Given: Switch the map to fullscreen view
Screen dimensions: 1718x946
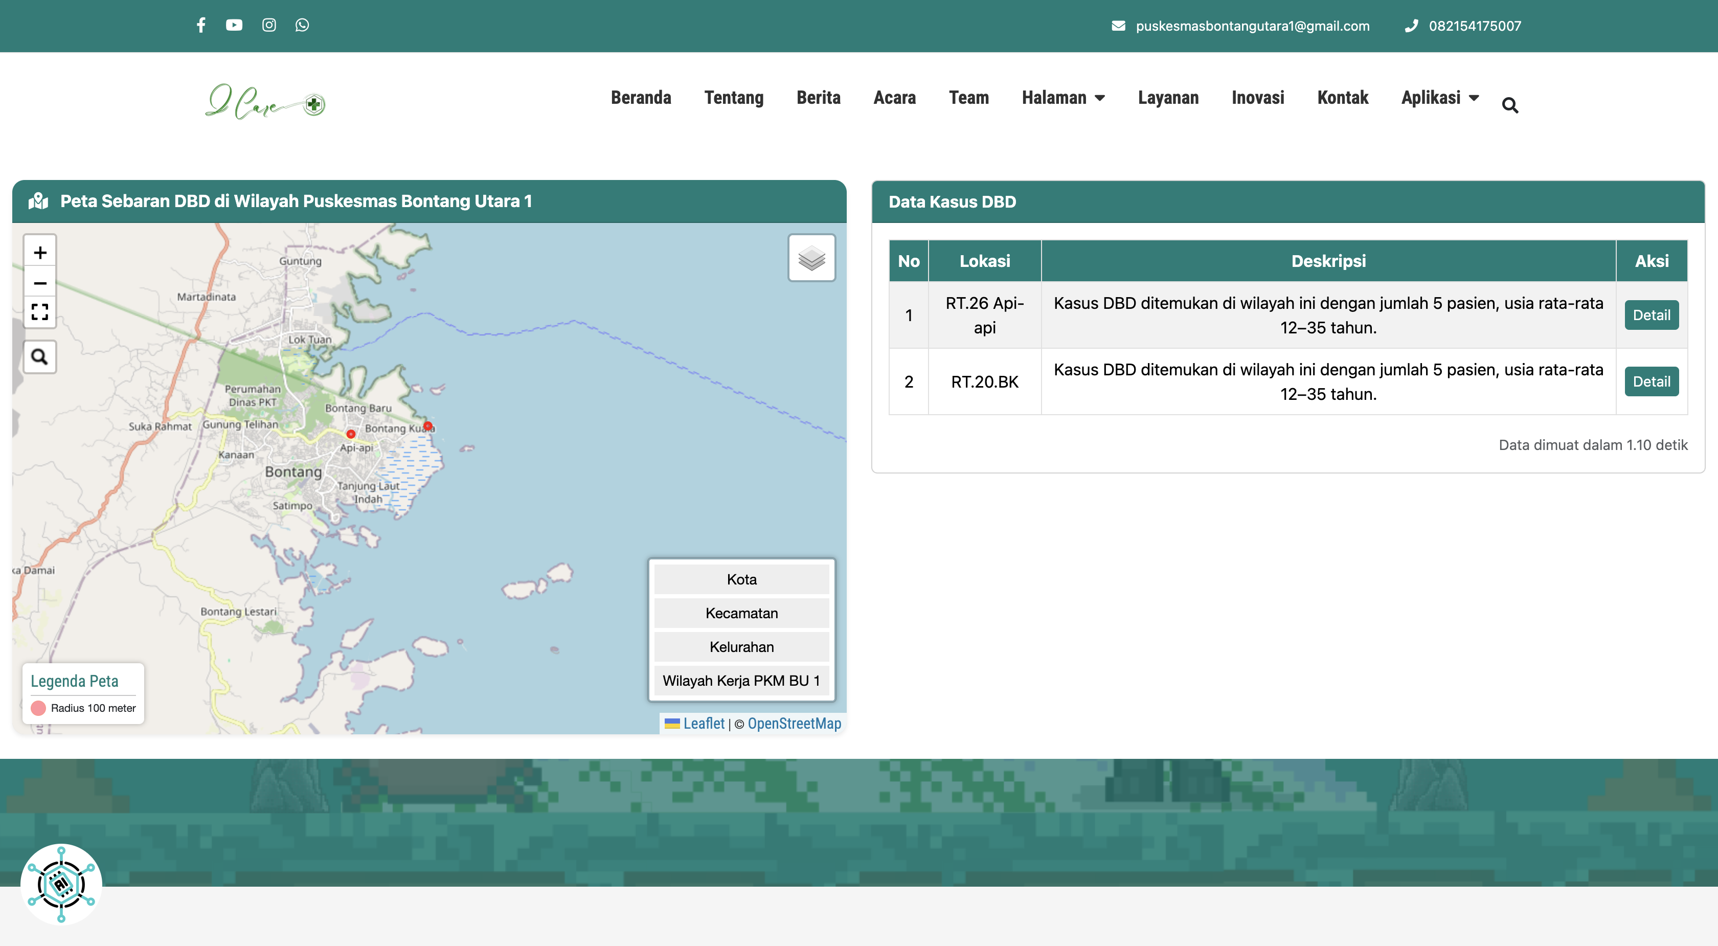Looking at the screenshot, I should (40, 311).
